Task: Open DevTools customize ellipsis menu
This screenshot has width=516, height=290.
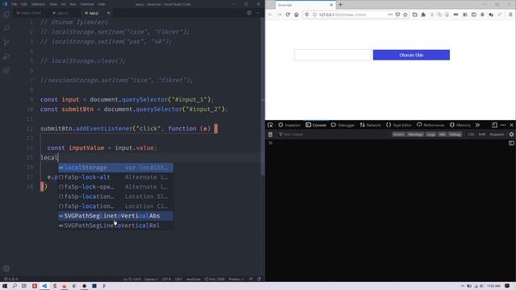Action: pos(503,125)
